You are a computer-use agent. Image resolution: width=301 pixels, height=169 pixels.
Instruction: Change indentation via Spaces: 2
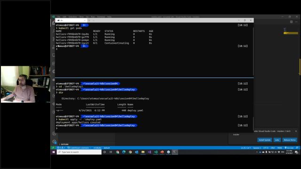click(257, 148)
